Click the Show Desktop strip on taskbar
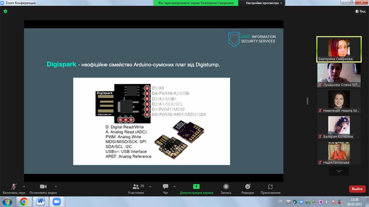The image size is (369, 207). [367, 201]
